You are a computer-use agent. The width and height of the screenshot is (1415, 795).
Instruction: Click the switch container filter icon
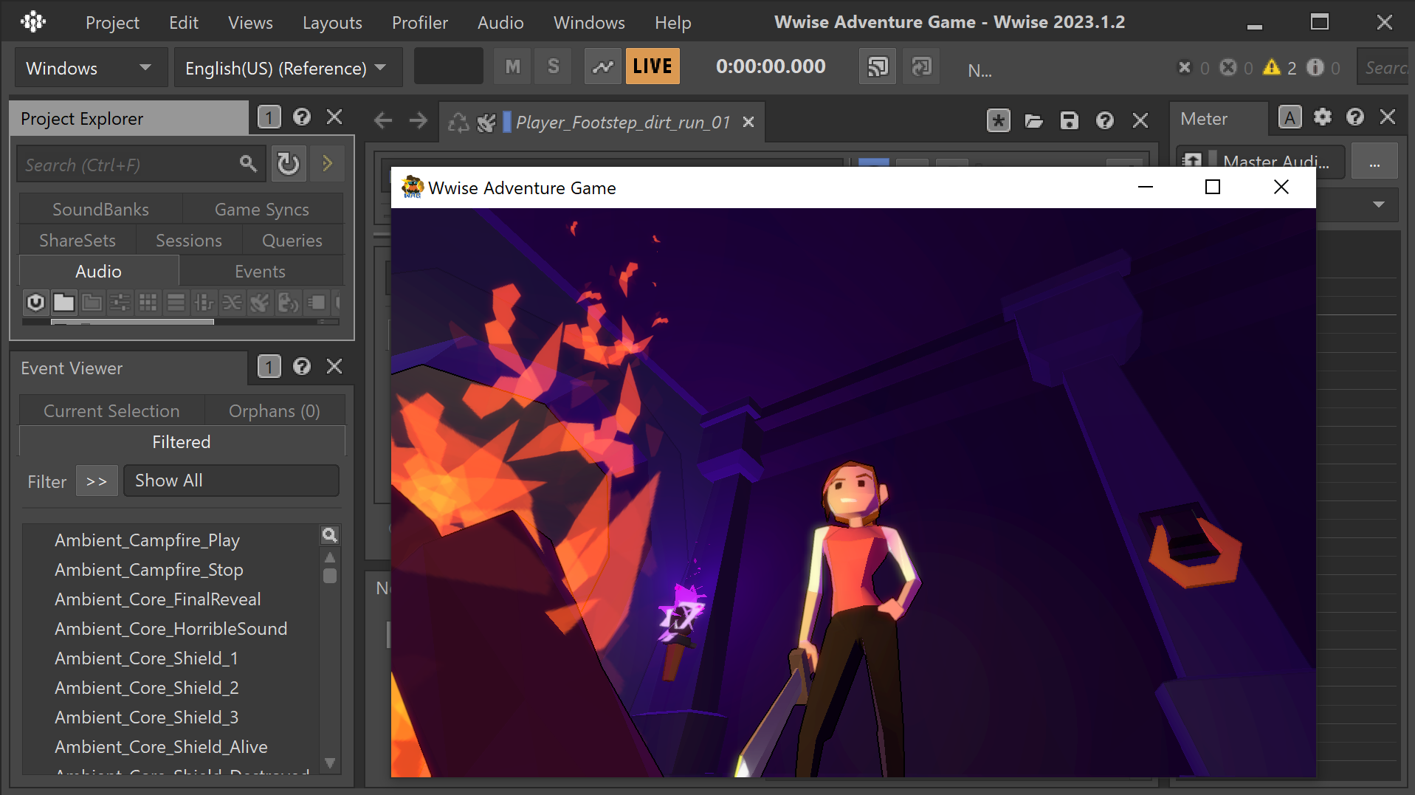point(204,303)
